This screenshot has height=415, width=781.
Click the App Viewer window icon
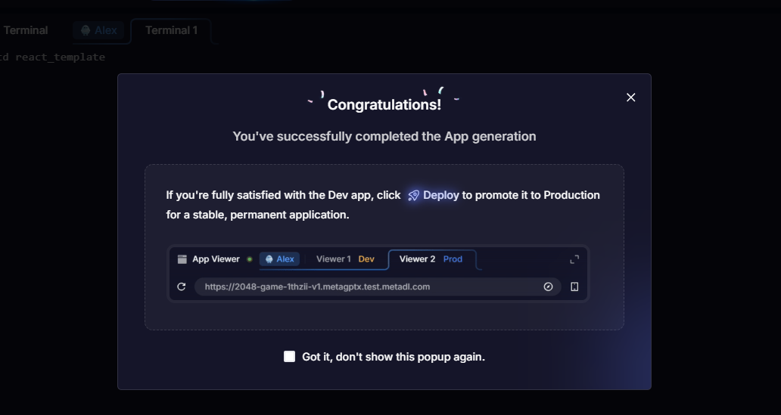(x=182, y=259)
